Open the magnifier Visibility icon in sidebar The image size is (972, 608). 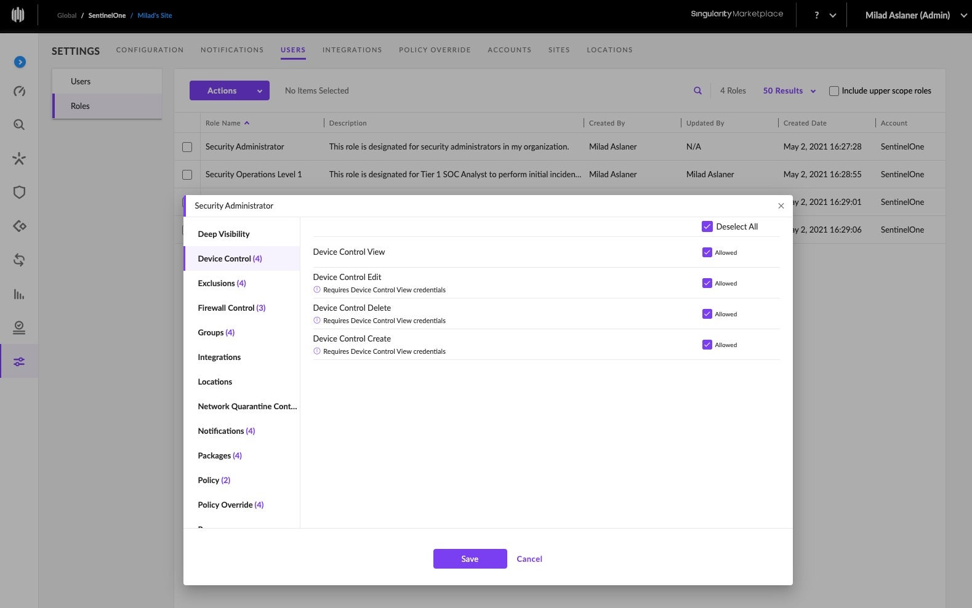[x=19, y=125]
